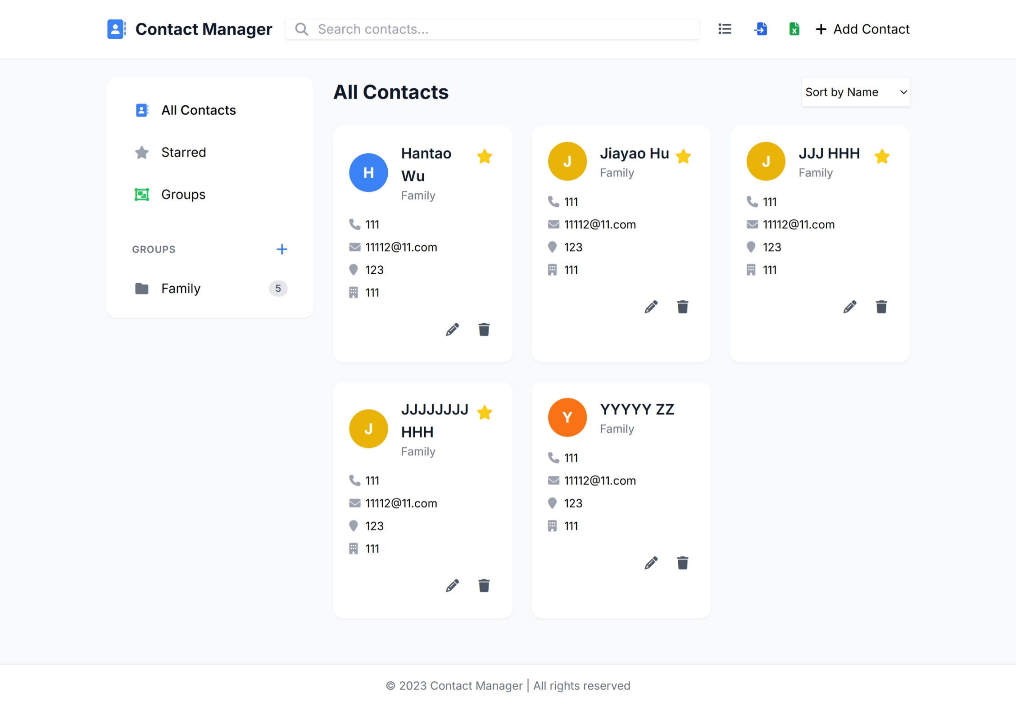Viewport: 1016px width, 706px height.
Task: Click the green Excel export icon
Action: tap(794, 29)
